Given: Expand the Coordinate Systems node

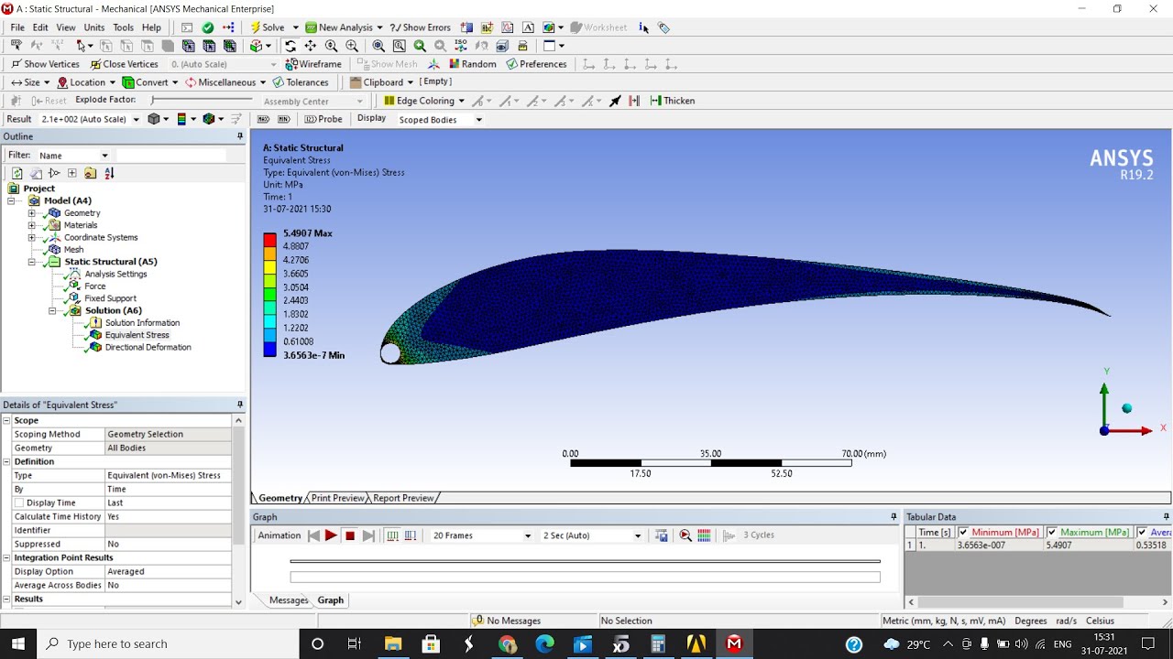Looking at the screenshot, I should [31, 237].
